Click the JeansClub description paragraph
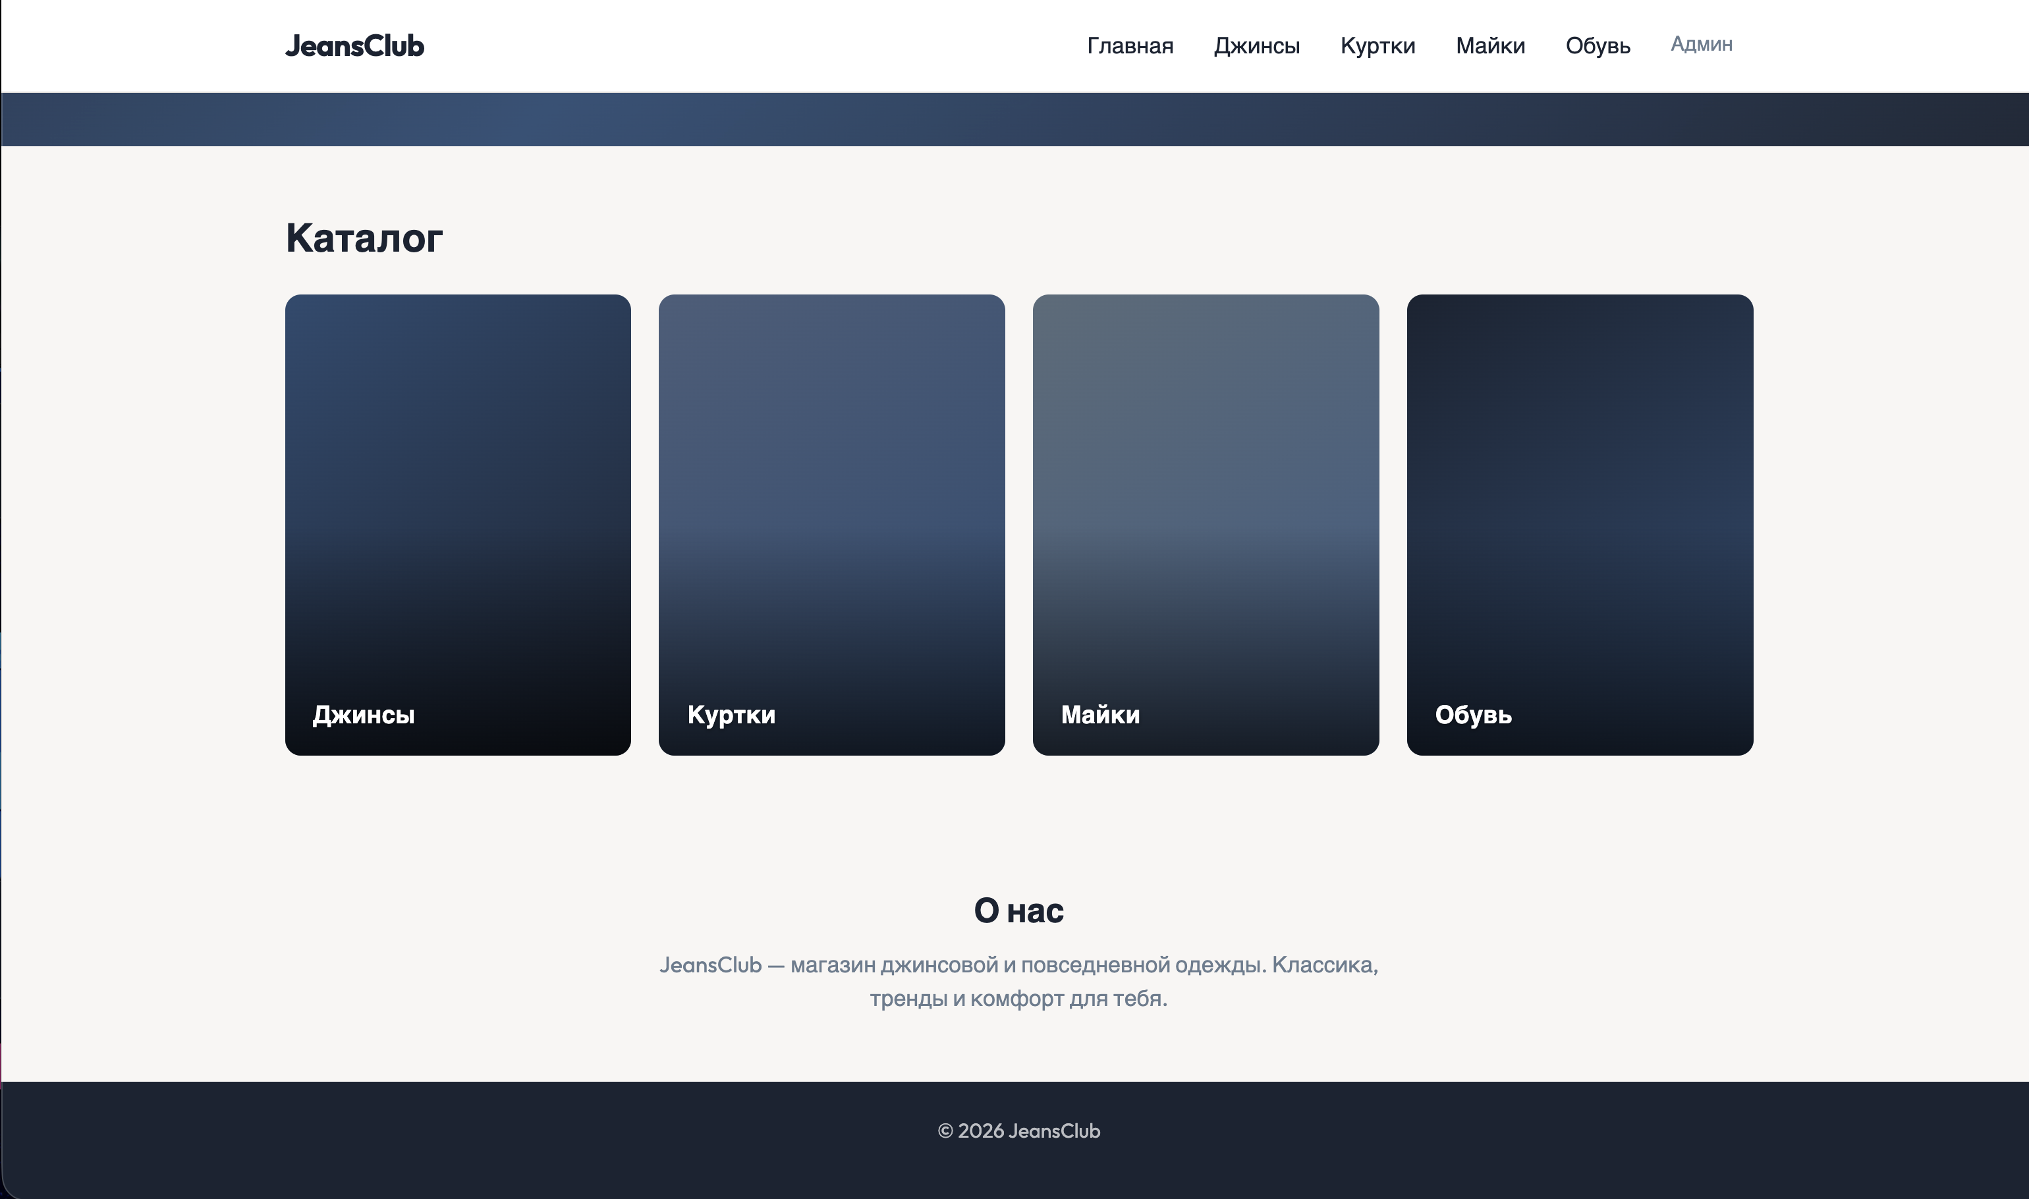The width and height of the screenshot is (2029, 1199). pos(1018,981)
